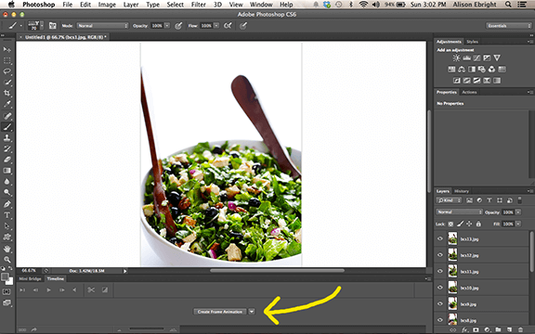Switch to the Styles tab
535x334 pixels.
click(x=472, y=42)
